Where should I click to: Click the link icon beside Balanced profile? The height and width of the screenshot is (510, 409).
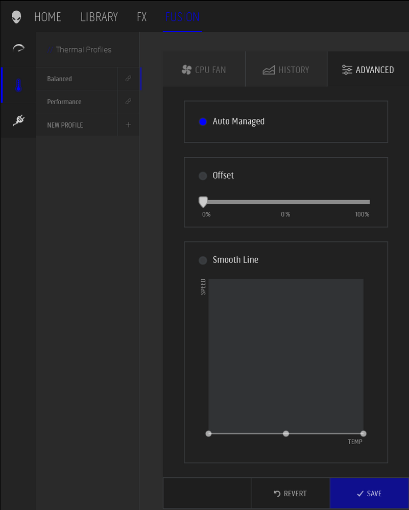(x=128, y=79)
